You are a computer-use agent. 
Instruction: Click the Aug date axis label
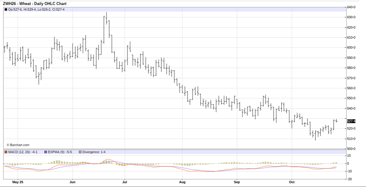click(x=182, y=182)
